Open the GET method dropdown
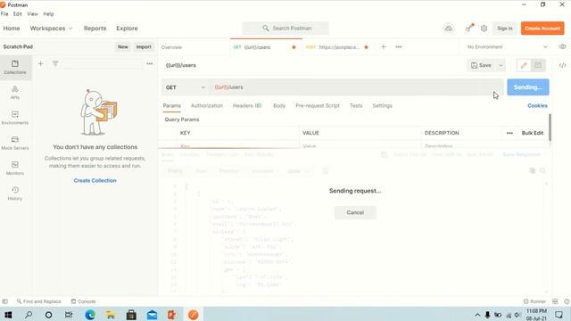 tap(185, 87)
